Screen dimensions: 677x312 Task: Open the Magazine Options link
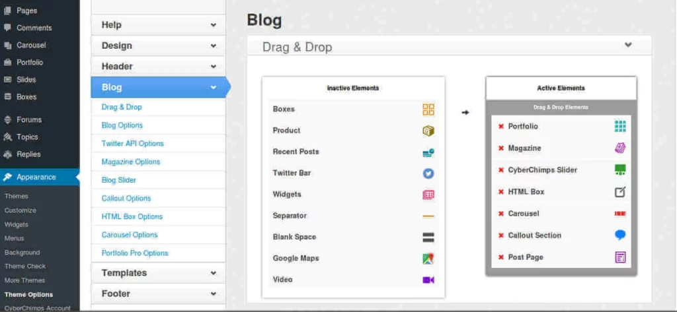pos(131,162)
